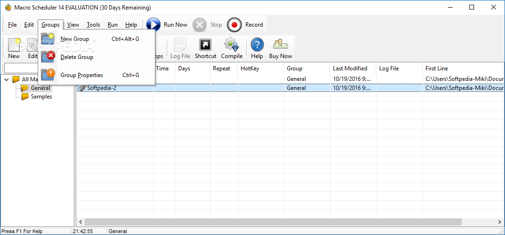
Task: Open the Help menu
Action: coord(131,25)
